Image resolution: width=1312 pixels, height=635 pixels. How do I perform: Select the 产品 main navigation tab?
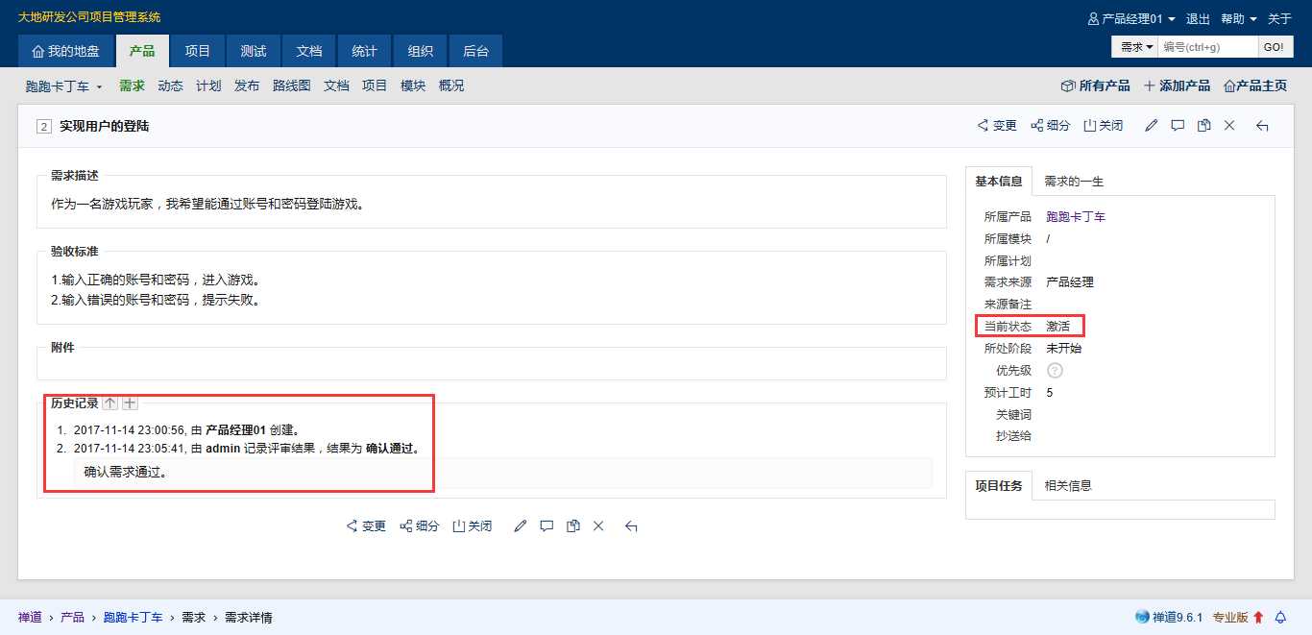click(142, 51)
